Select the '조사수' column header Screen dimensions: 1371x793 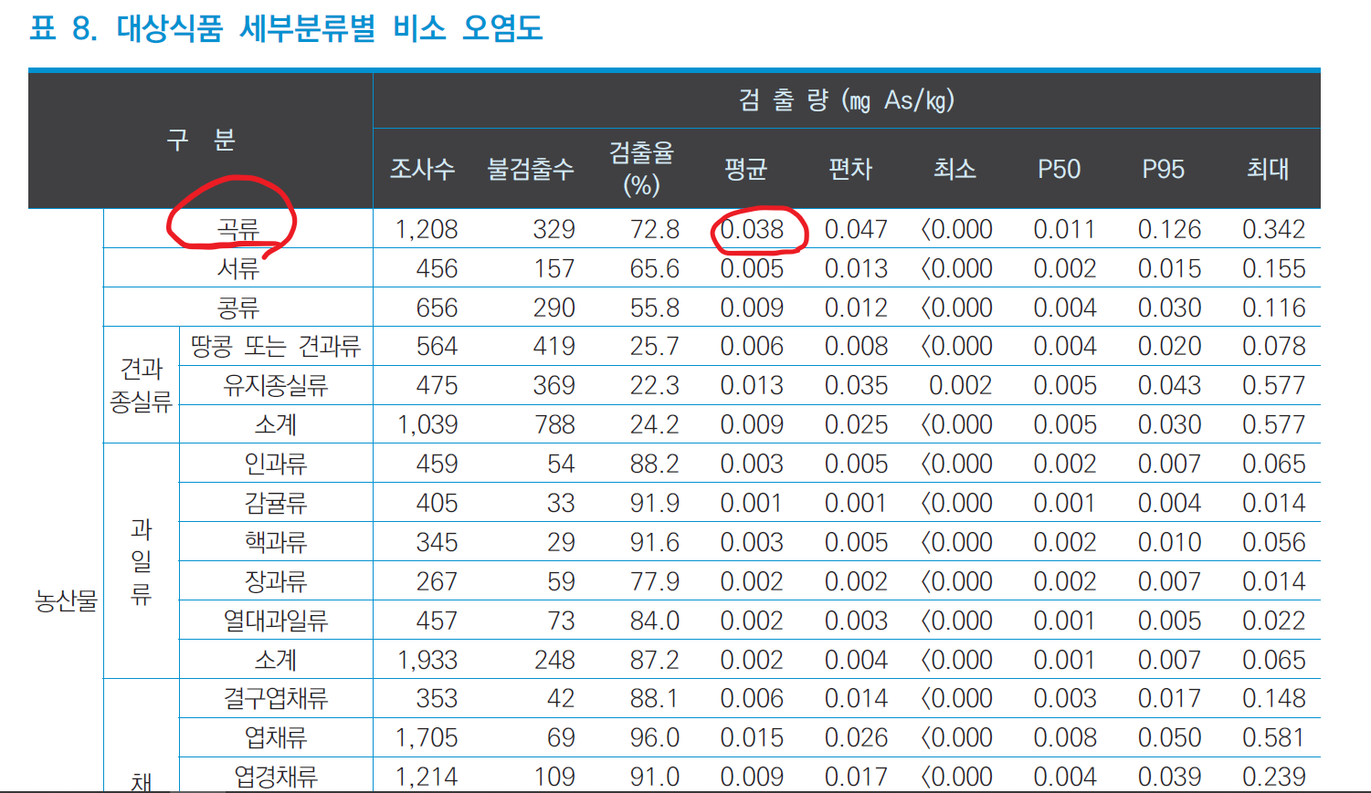[x=423, y=169]
